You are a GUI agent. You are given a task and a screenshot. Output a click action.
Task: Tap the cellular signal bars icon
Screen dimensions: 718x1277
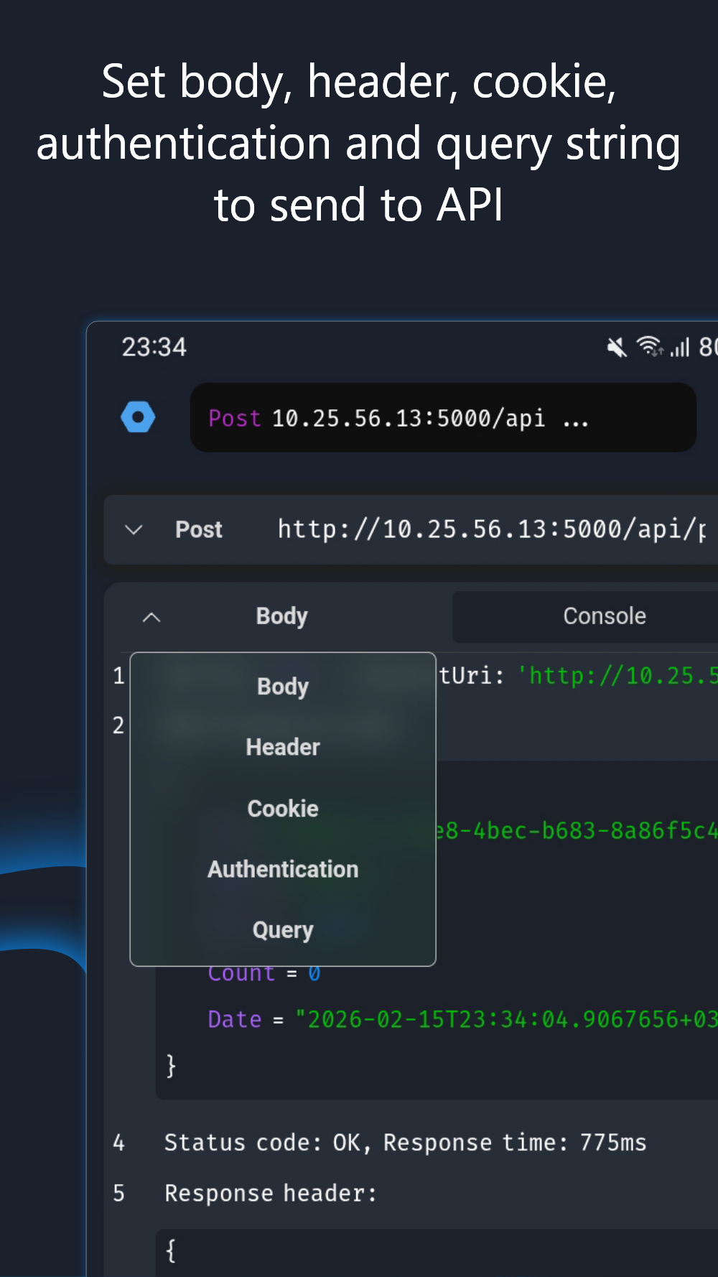680,348
